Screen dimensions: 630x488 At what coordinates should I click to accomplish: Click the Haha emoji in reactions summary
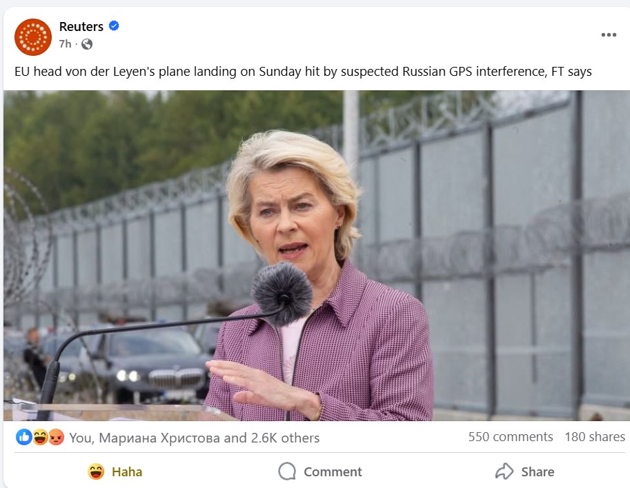(x=40, y=437)
